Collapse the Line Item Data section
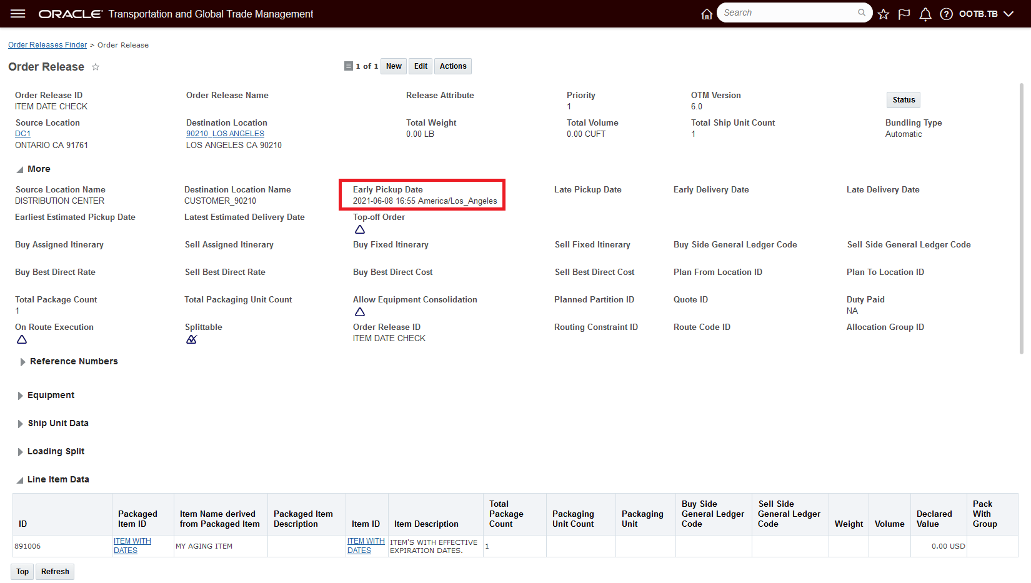 click(x=20, y=480)
